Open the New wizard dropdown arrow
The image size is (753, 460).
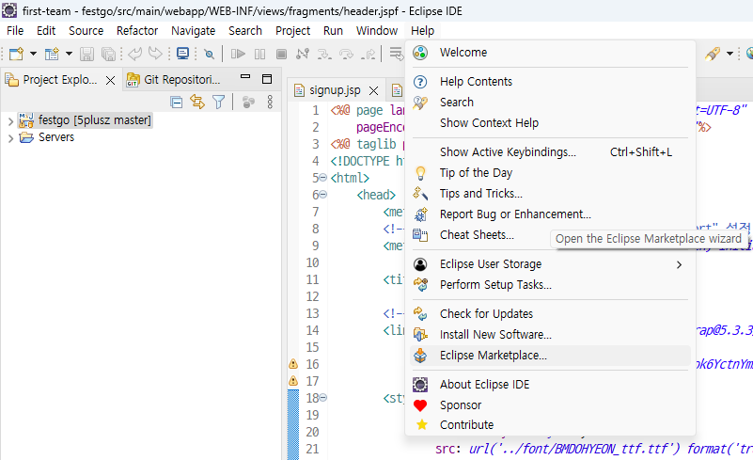[33, 54]
